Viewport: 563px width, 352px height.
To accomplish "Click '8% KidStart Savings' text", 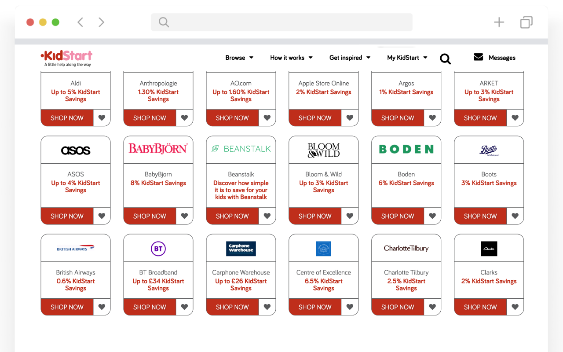I will click(158, 183).
